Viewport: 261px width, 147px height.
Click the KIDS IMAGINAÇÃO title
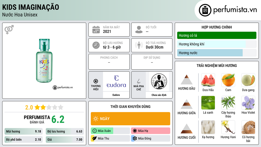[x=31, y=7]
